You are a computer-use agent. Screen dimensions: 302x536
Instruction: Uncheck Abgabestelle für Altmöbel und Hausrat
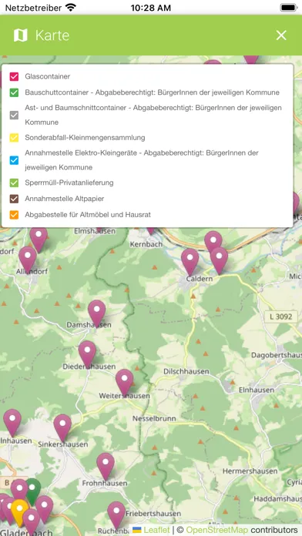[x=14, y=215]
